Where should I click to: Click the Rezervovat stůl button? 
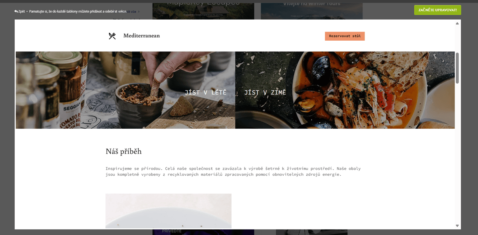(345, 36)
